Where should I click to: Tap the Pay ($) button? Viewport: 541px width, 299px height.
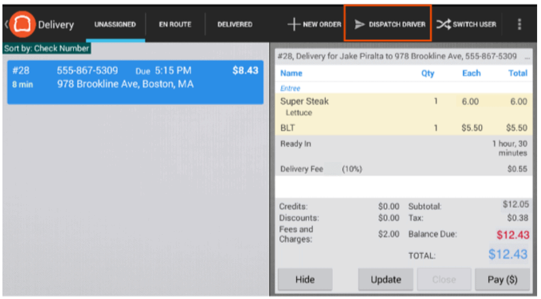coord(502,280)
